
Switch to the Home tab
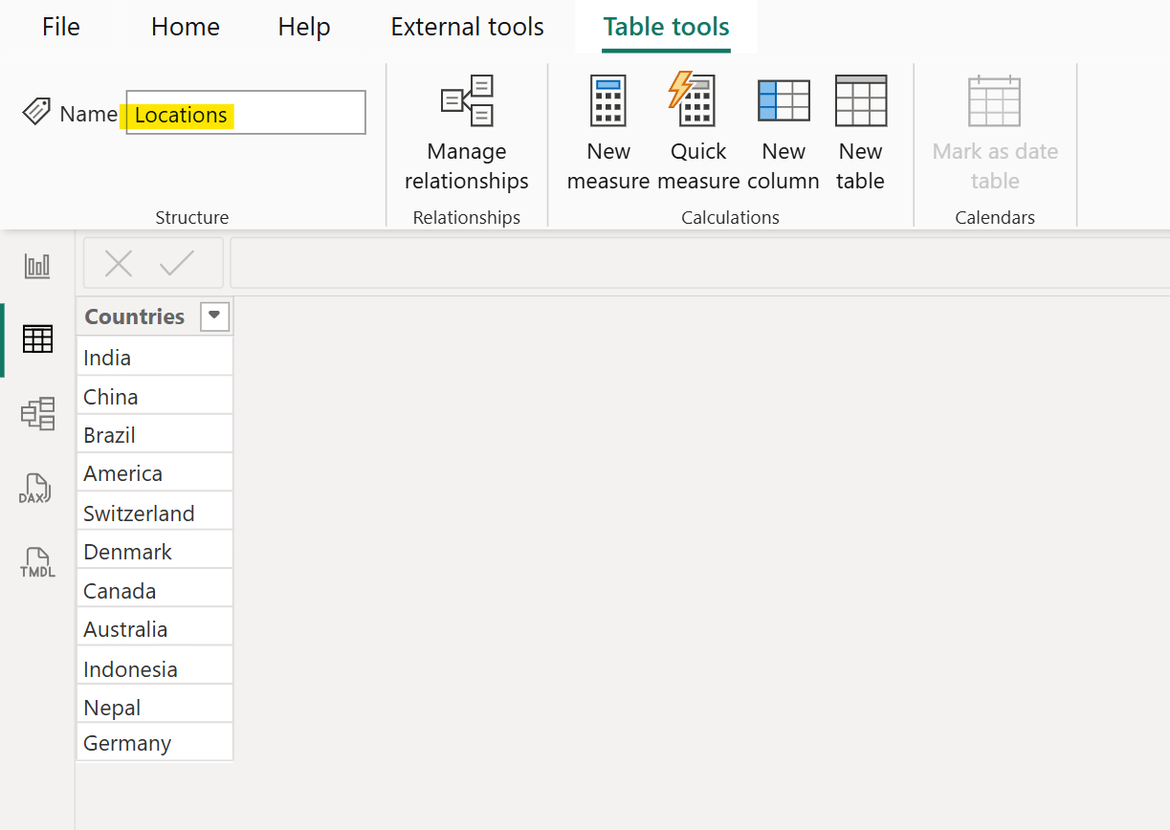(185, 27)
